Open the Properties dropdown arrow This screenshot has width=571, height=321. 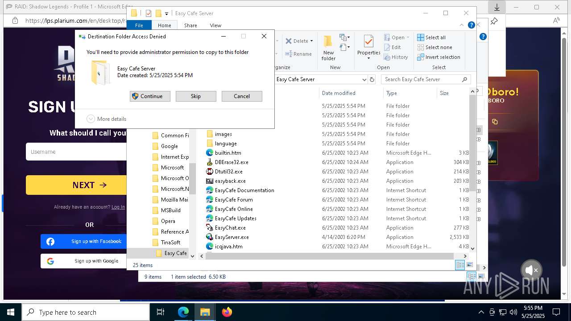tap(368, 58)
